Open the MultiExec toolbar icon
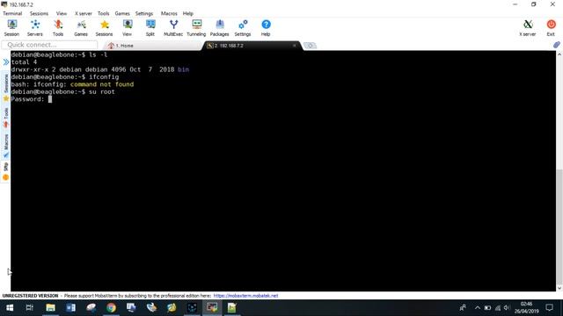The width and height of the screenshot is (563, 316). tap(173, 28)
